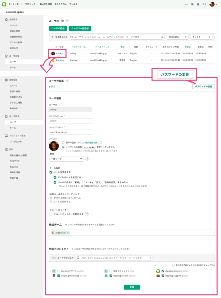Click the help icon next to ユーザの編集
Viewport: 221px width, 298px height.
(67, 81)
